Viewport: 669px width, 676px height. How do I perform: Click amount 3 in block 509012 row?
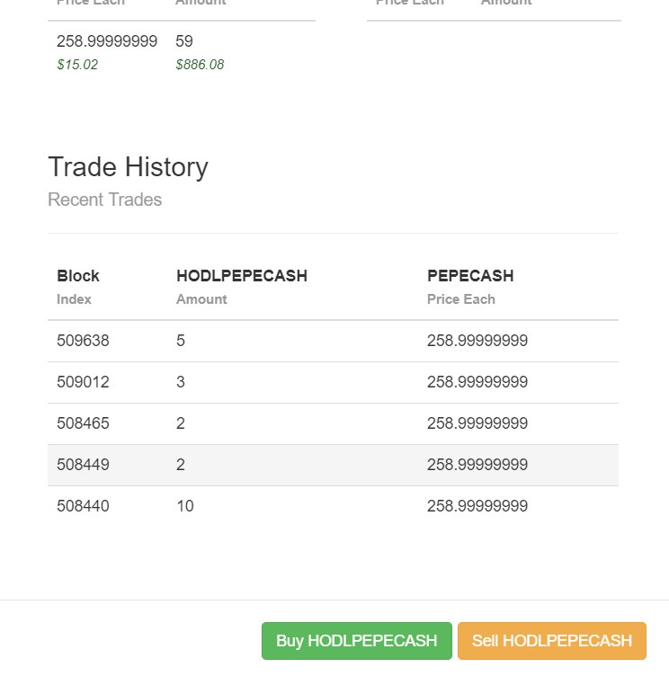[x=181, y=382]
